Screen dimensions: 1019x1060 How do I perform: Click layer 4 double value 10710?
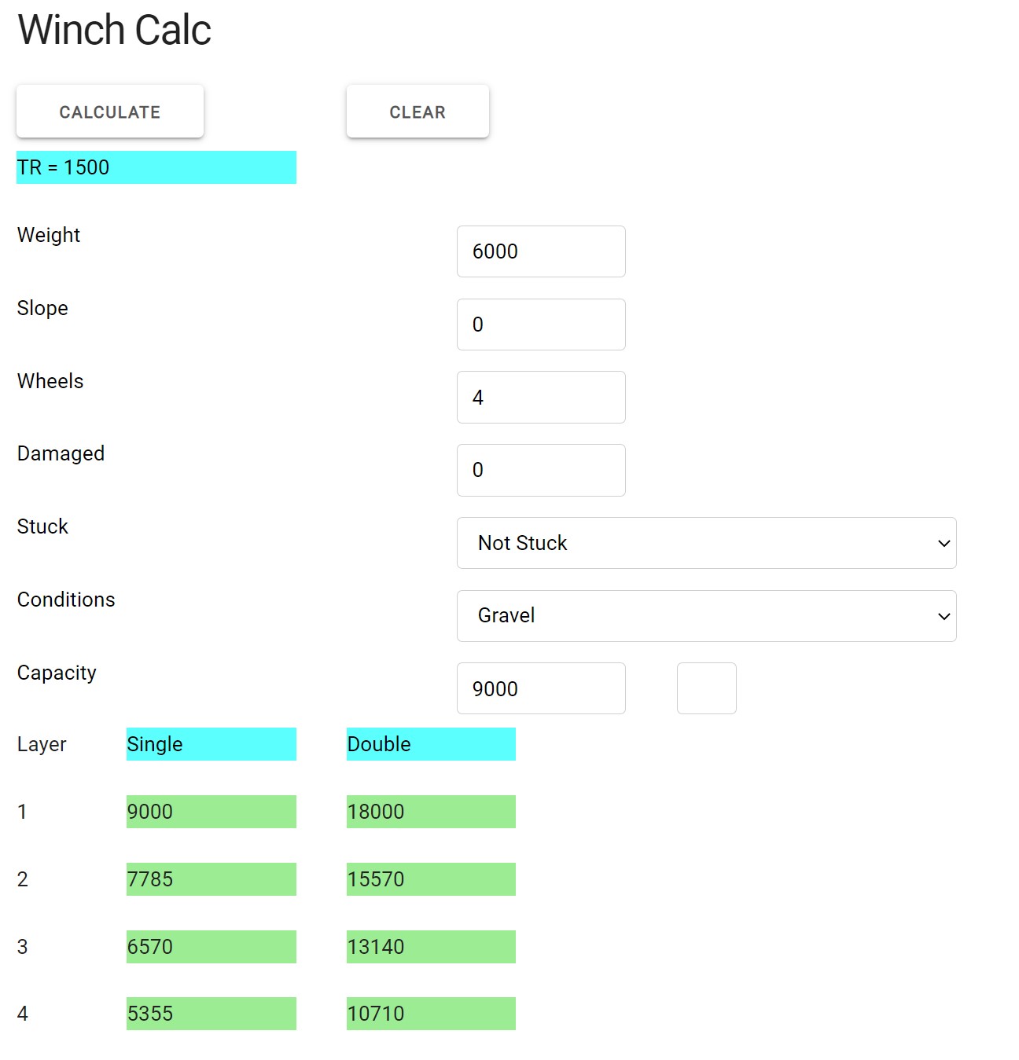[x=431, y=1014]
